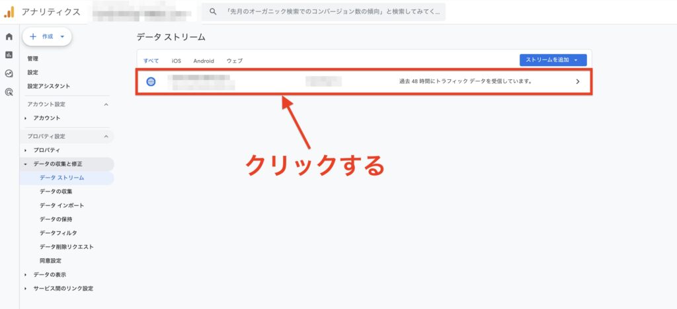Open データの保持 in sidebar
Viewport: 677px width, 309px height.
[x=56, y=219]
